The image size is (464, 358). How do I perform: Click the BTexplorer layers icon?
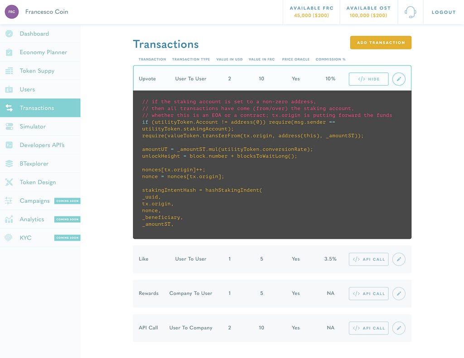pos(9,164)
